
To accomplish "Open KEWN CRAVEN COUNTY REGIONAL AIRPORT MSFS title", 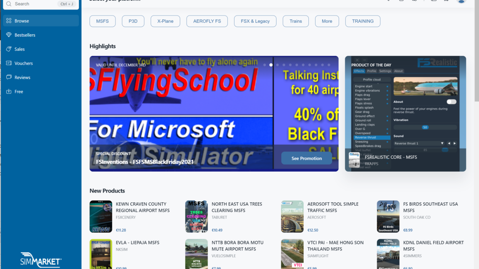I will click(x=143, y=207).
